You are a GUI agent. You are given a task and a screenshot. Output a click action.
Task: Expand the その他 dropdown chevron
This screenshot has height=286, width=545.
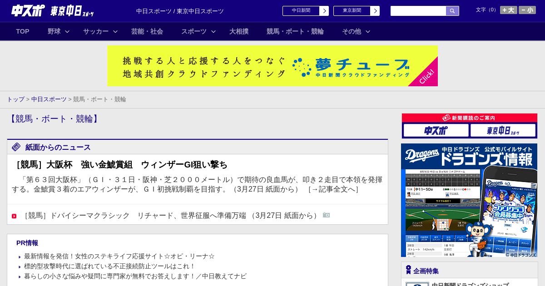click(x=368, y=31)
